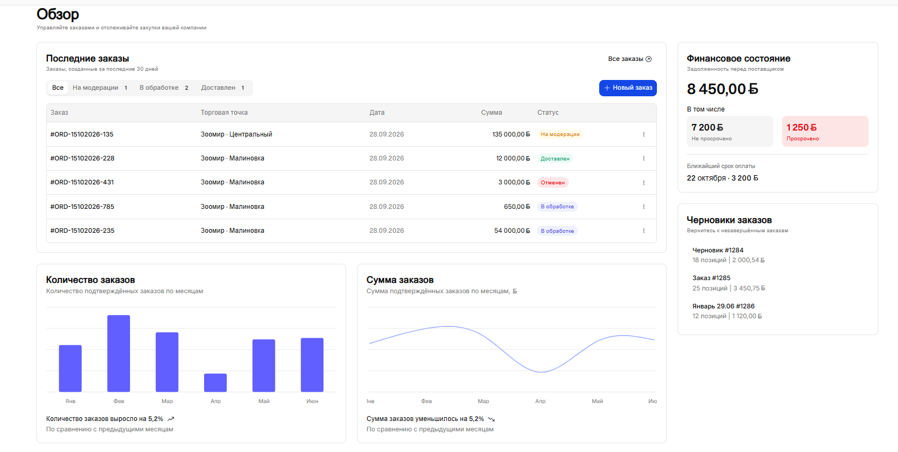Open the menu for order #ORD-15102026-235
Image resolution: width=898 pixels, height=452 pixels.
(643, 231)
